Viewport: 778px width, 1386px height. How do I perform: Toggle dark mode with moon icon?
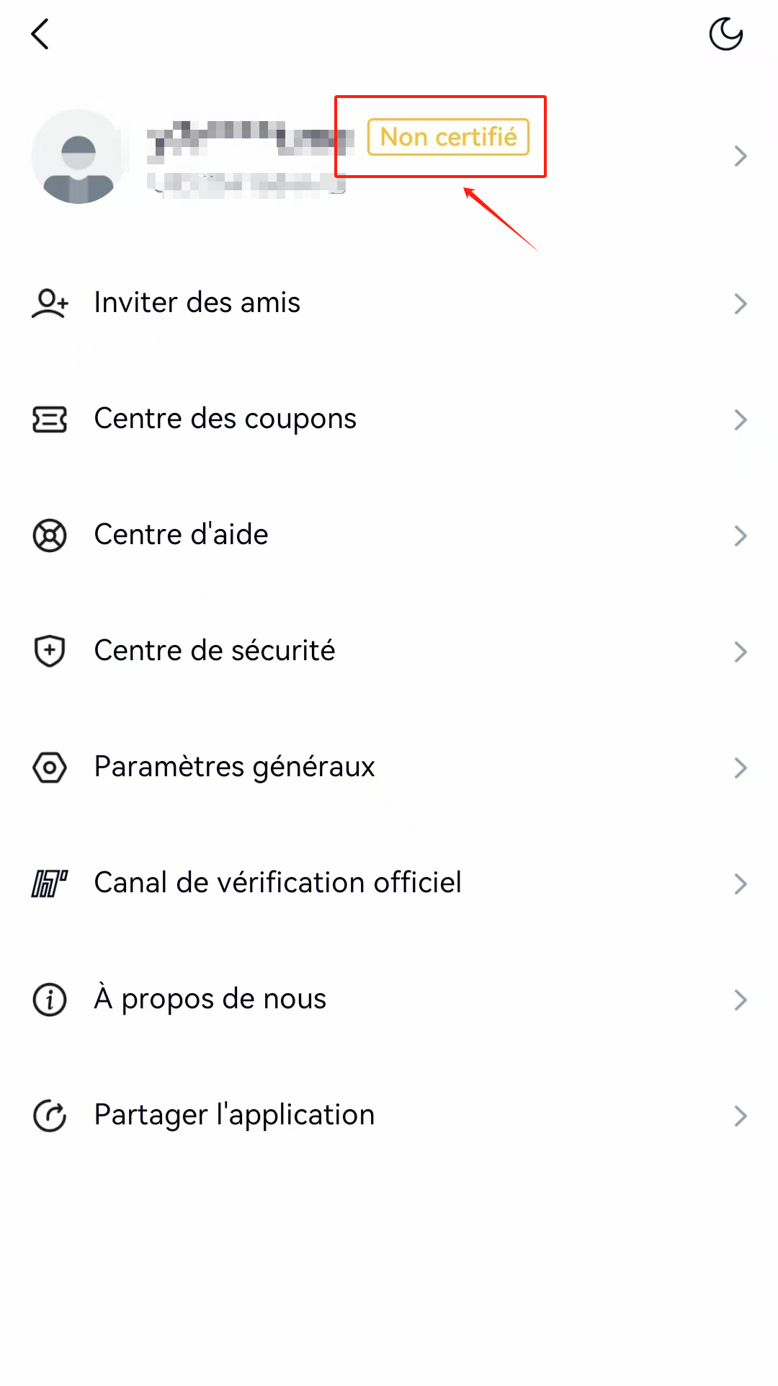click(x=725, y=34)
